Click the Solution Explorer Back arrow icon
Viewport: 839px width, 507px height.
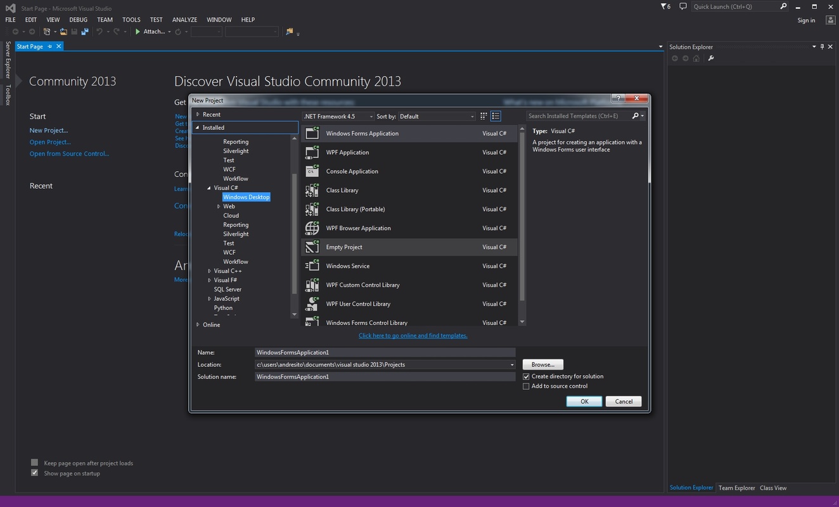675,58
